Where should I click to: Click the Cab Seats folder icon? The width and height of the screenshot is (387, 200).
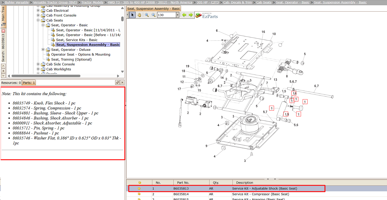point(43,20)
